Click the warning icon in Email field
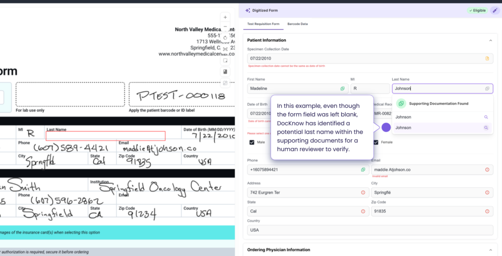This screenshot has height=256, width=502. tap(487, 170)
